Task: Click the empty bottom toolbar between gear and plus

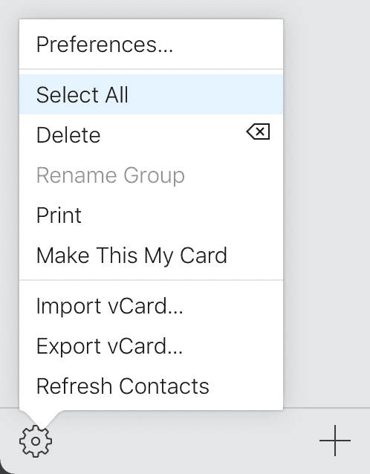Action: click(x=184, y=441)
